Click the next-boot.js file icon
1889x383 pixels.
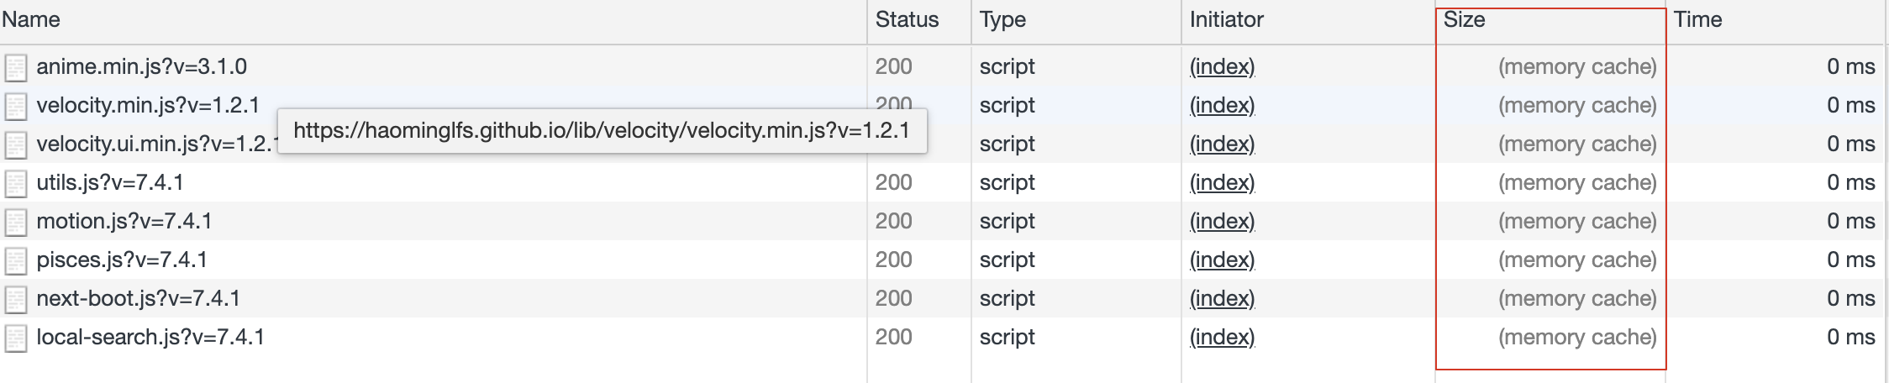(16, 299)
